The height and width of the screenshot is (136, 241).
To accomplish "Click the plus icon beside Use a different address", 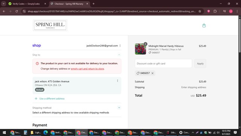I will click(36, 99).
